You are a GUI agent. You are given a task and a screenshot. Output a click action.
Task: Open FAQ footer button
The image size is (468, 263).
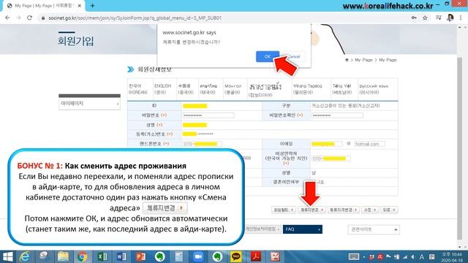click(x=302, y=229)
